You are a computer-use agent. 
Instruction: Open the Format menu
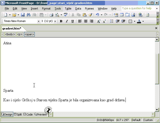pyautogui.click(x=46, y=8)
